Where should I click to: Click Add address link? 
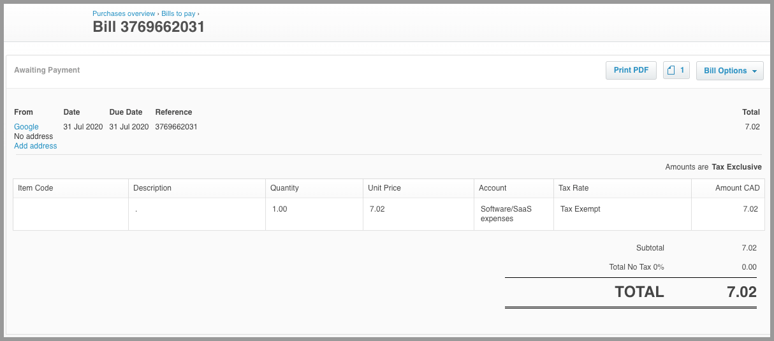pos(36,146)
